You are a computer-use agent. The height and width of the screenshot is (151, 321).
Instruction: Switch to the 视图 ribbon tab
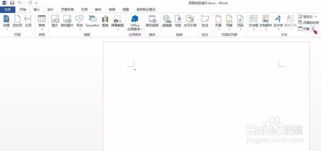[x=126, y=9]
